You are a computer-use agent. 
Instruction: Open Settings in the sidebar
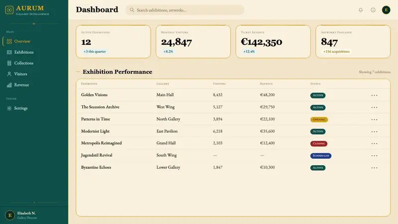[34, 108]
